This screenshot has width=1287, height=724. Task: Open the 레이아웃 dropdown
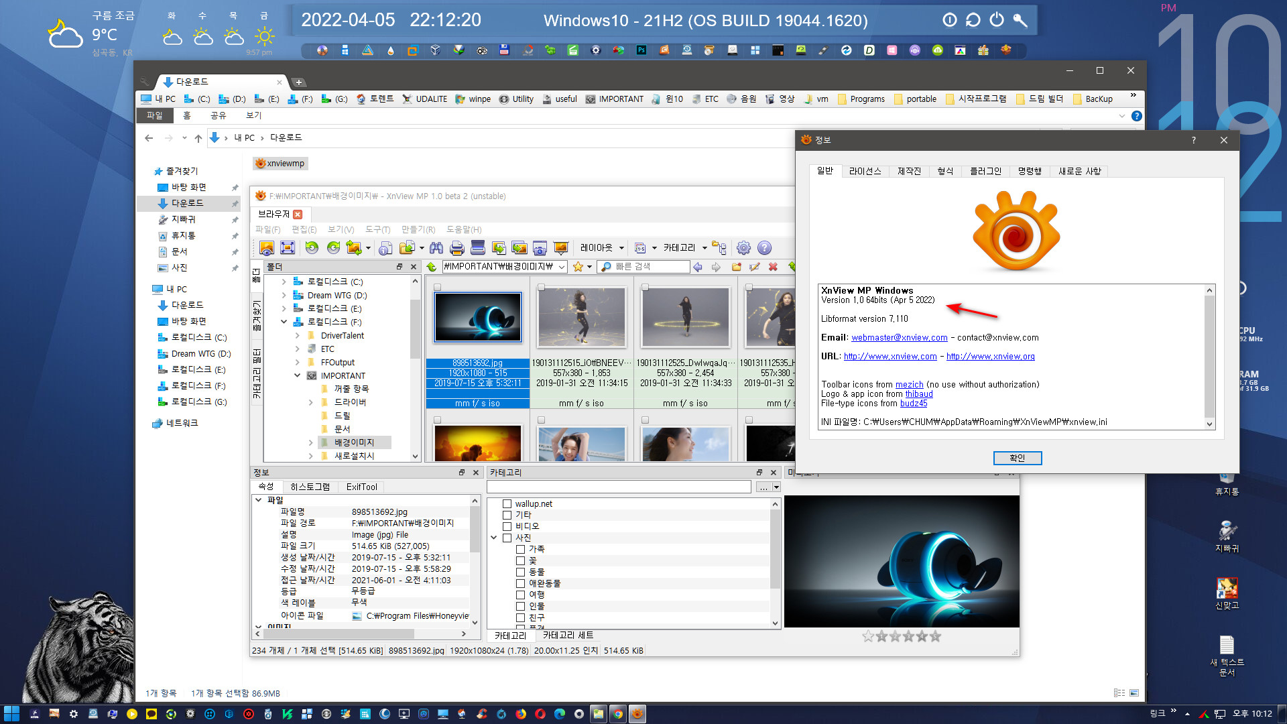pyautogui.click(x=602, y=248)
